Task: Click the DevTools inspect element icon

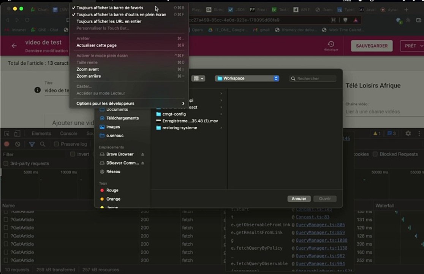Action: 7,134
